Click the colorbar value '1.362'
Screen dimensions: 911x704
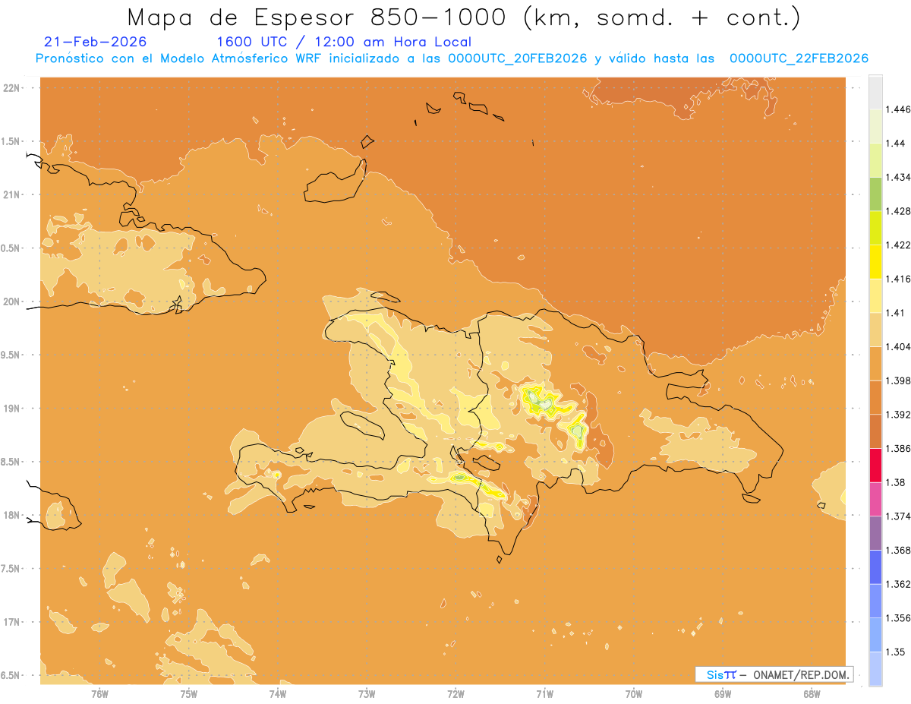tap(899, 584)
